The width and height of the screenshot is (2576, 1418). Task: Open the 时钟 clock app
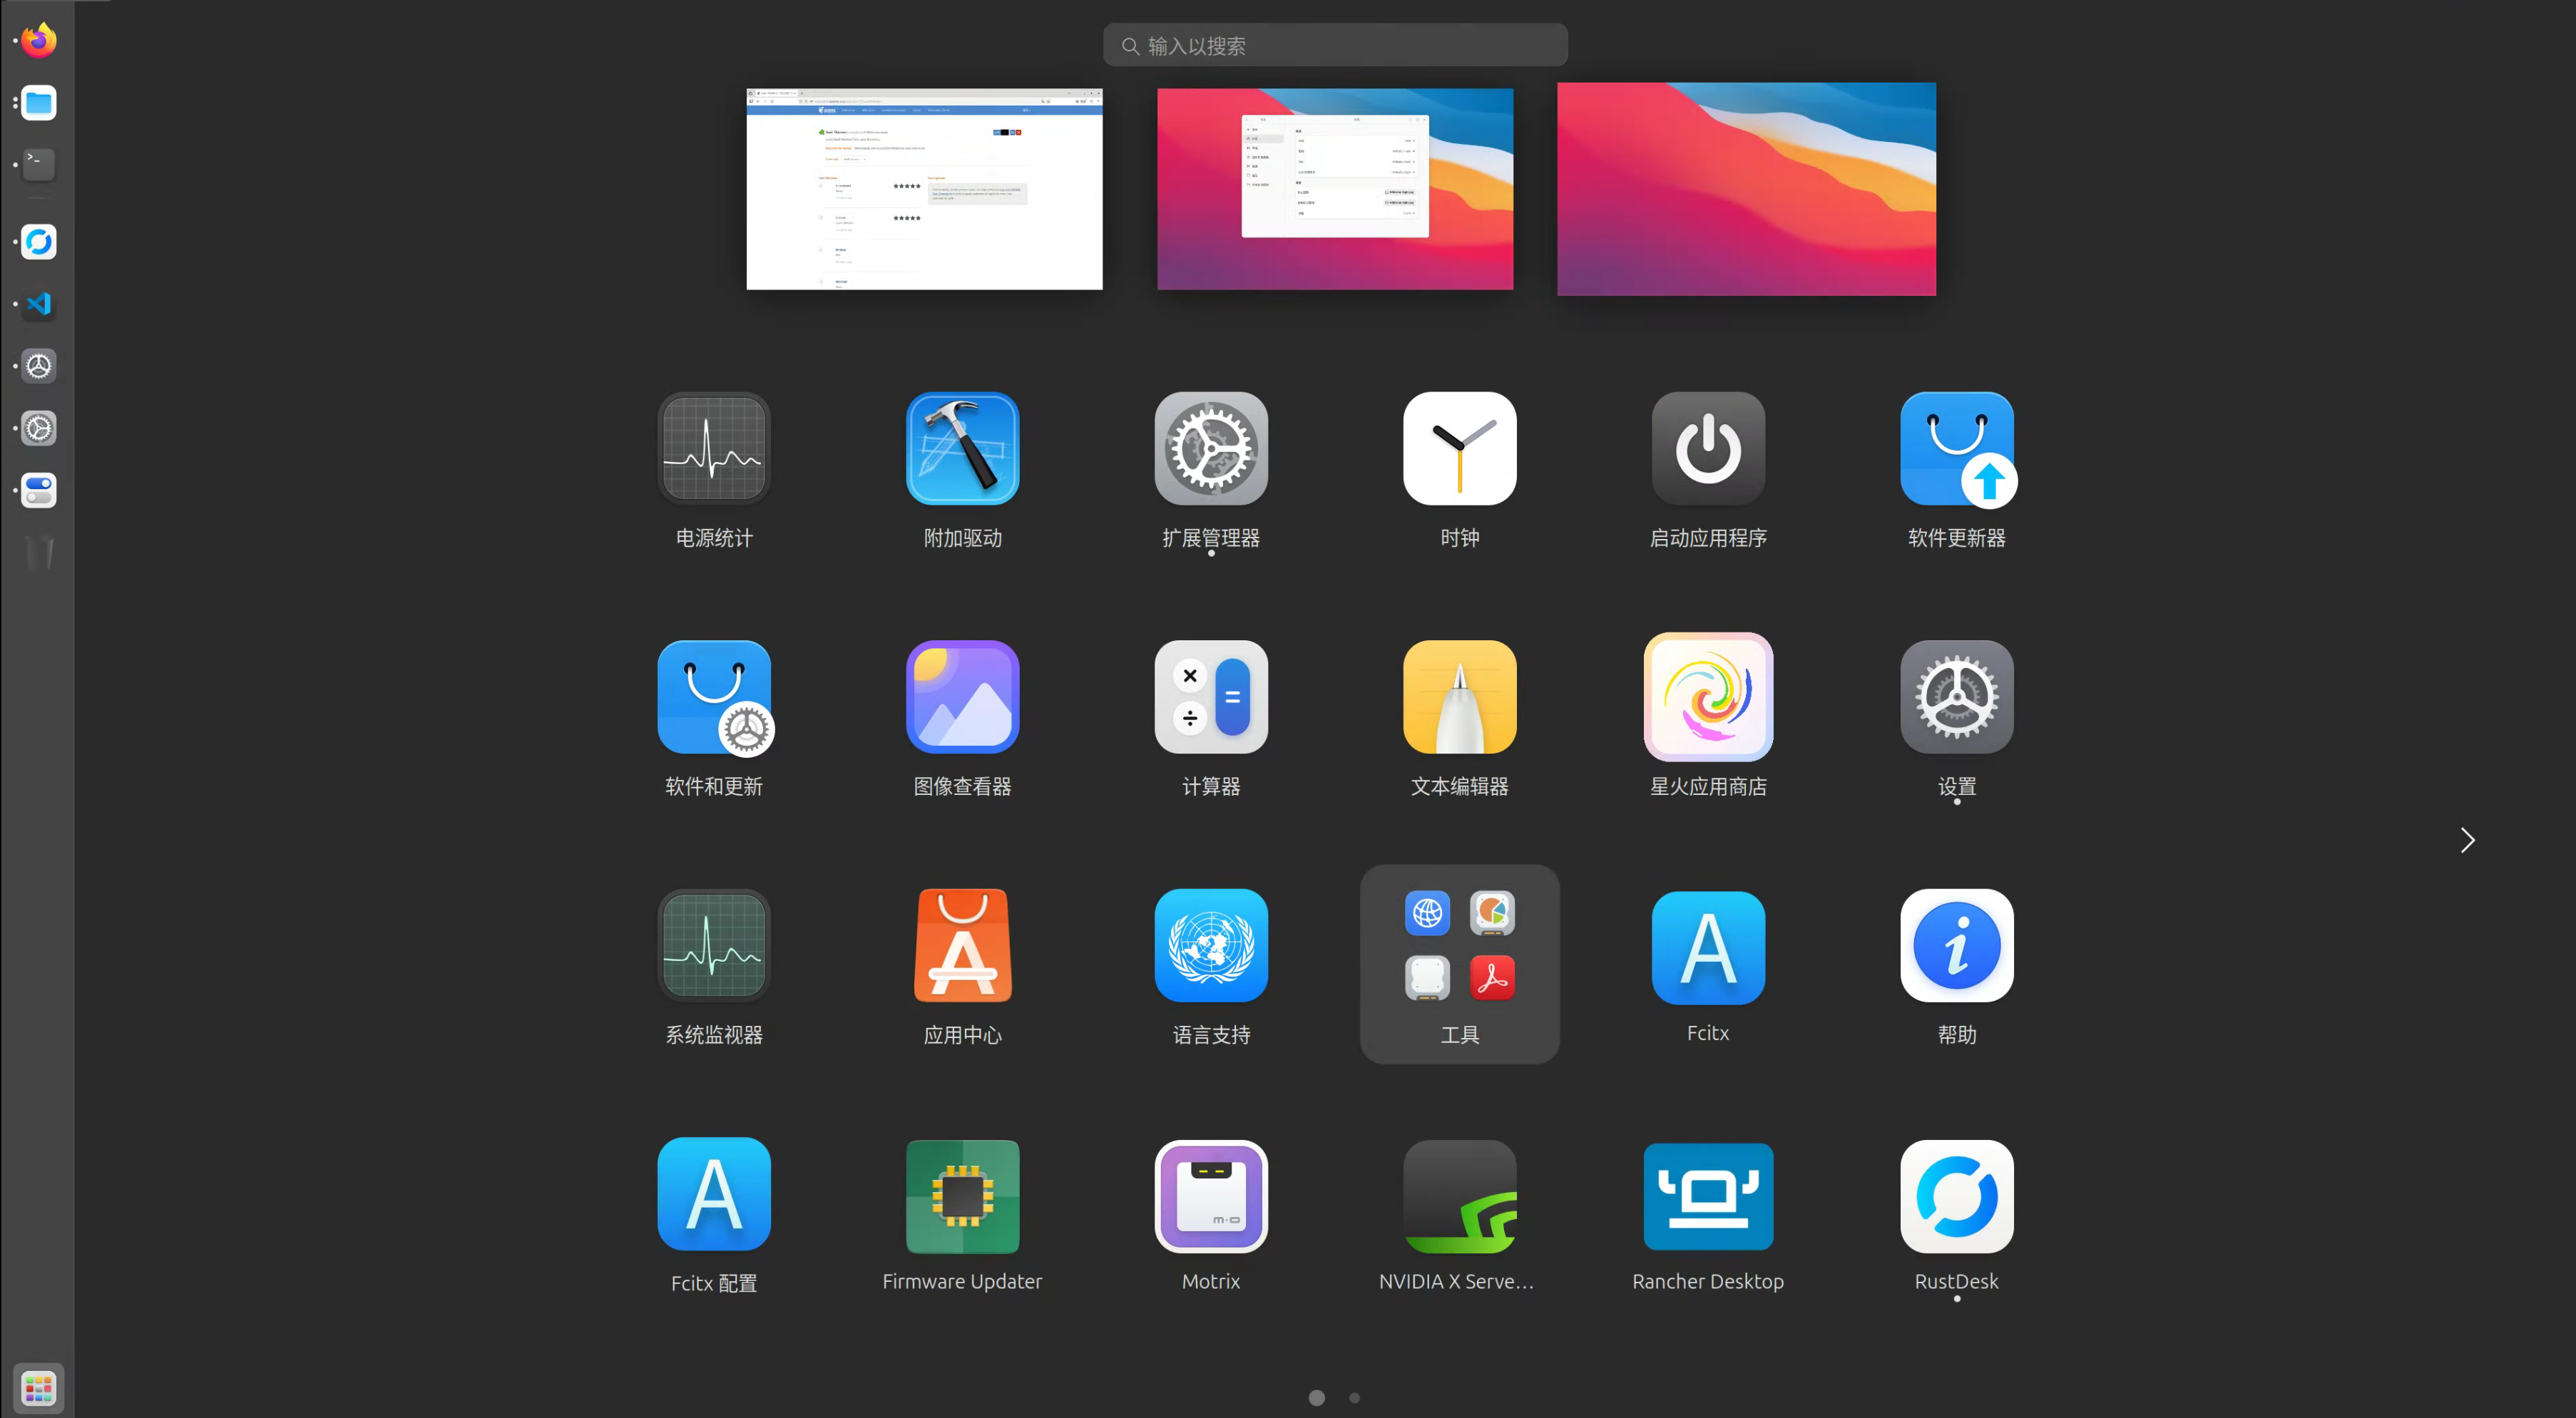pyautogui.click(x=1459, y=448)
